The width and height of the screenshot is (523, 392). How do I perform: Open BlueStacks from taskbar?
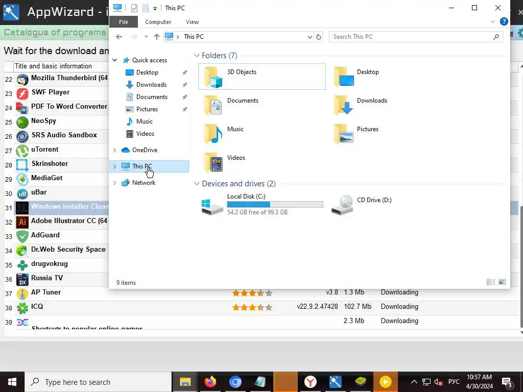point(360,382)
